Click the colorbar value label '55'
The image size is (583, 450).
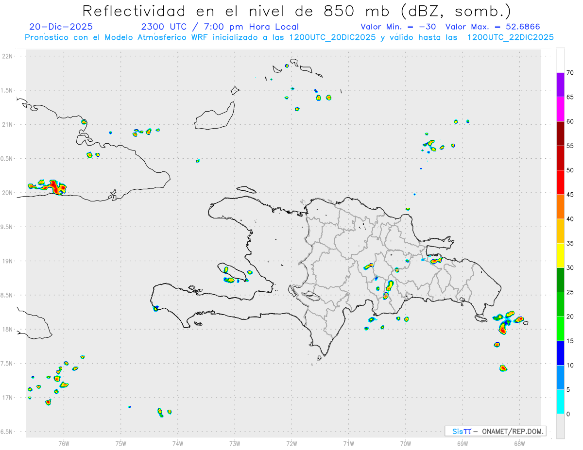[x=570, y=146]
